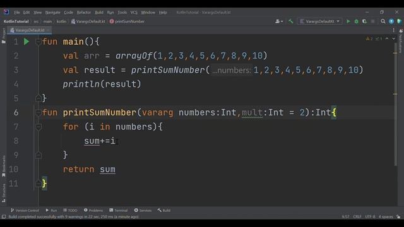Viewport: 404px width, 227px height.
Task: Click the Build Project hammer icon
Action: point(290,21)
